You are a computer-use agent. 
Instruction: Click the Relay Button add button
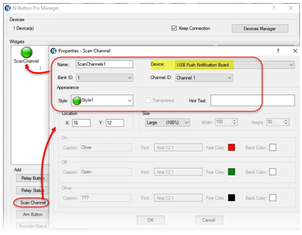33,178
